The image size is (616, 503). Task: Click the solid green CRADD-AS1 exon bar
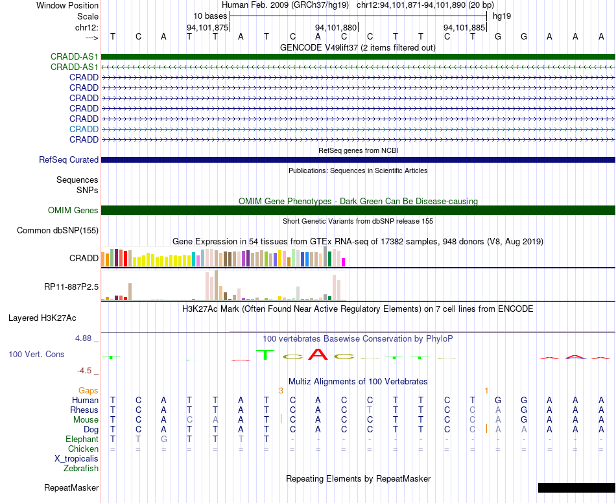coord(358,56)
